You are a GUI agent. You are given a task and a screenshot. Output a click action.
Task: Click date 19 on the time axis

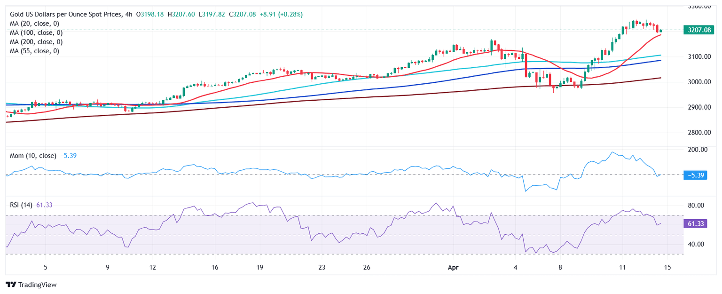pos(259,268)
